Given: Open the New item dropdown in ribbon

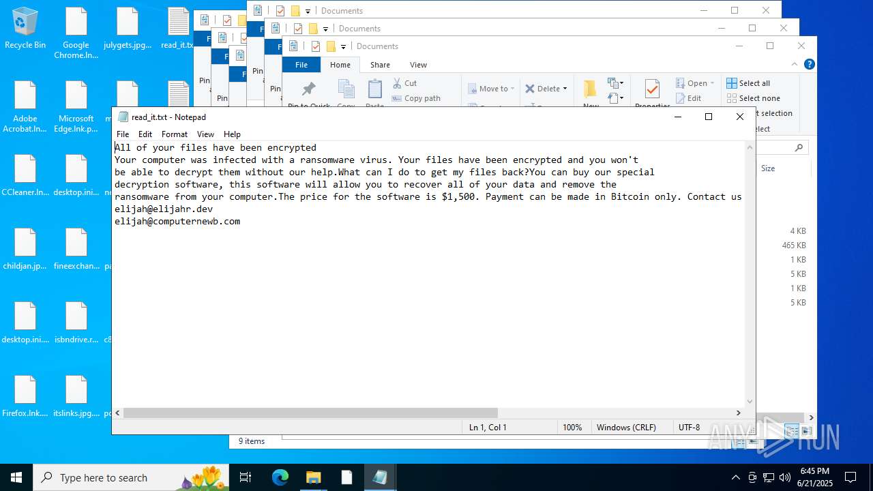Looking at the screenshot, I should point(616,83).
